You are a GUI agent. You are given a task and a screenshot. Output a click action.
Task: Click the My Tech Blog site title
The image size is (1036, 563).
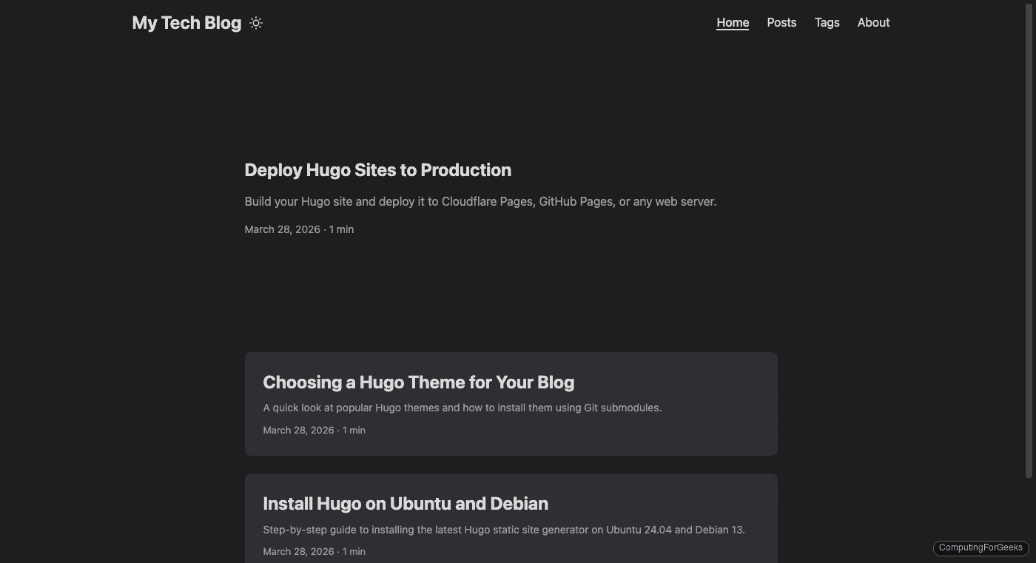click(x=186, y=22)
